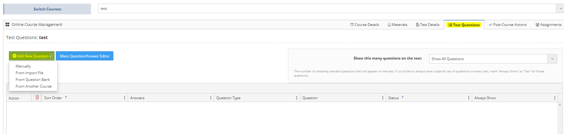Click the Online Course Management grid icon
Screen dimensions: 564x134
[x=7, y=24]
